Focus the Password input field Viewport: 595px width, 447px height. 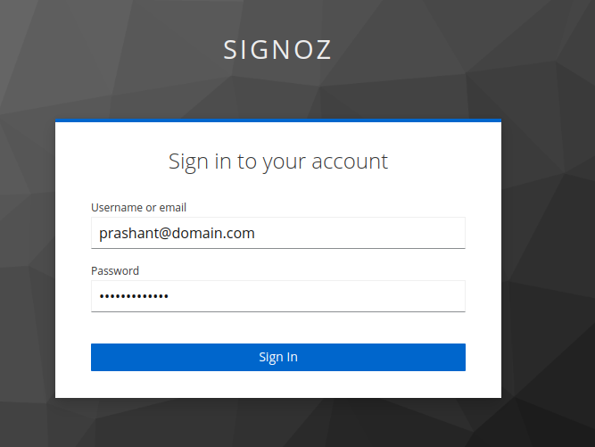pos(278,296)
